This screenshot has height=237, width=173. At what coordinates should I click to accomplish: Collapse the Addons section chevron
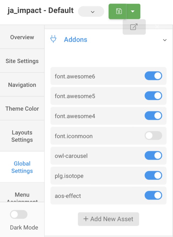[x=165, y=40]
